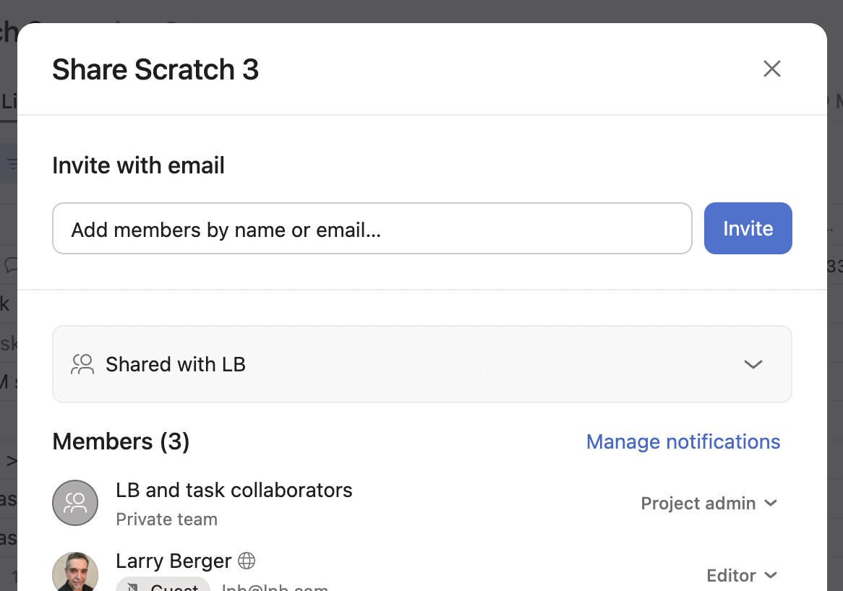
Task: Click Larry Berger's profile photo
Action: click(75, 574)
